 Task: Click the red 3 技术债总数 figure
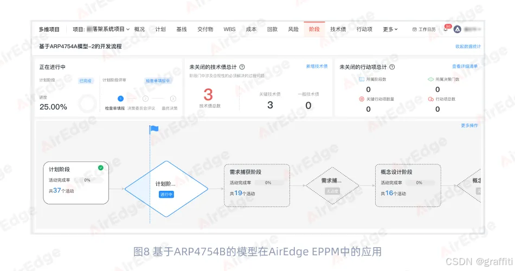pos(208,95)
